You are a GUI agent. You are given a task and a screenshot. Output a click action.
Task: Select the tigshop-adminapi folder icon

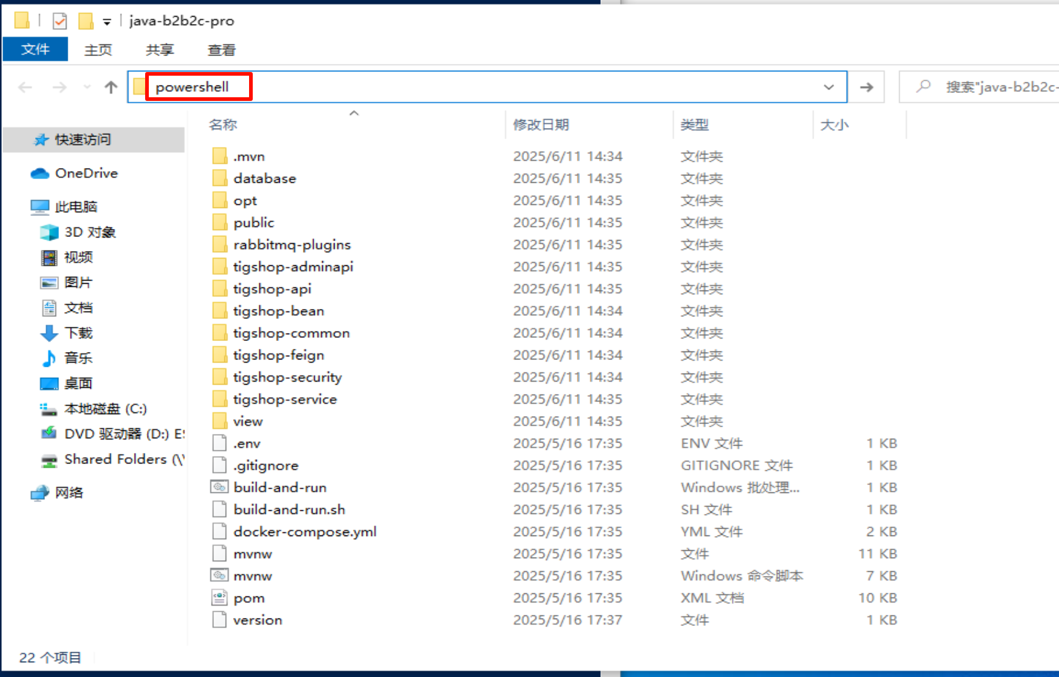click(x=220, y=267)
